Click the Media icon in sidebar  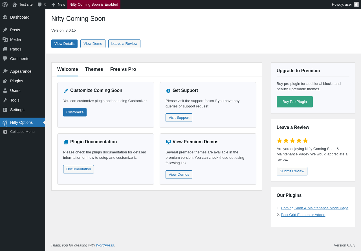point(5,39)
